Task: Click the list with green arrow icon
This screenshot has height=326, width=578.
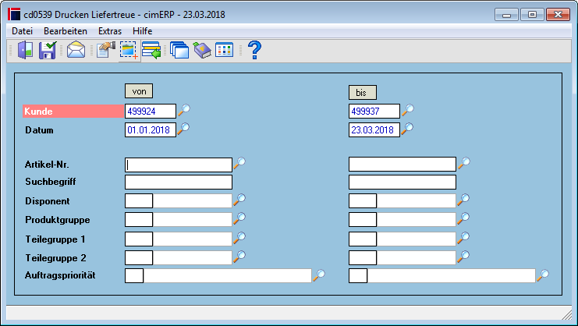Action: point(151,50)
